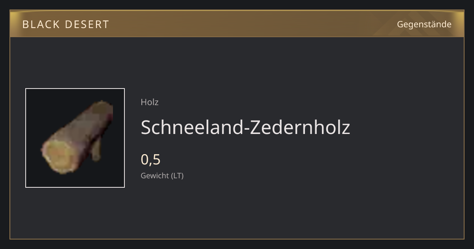This screenshot has width=474, height=249.
Task: Click the BLACK DESERT header title
Action: pos(66,25)
